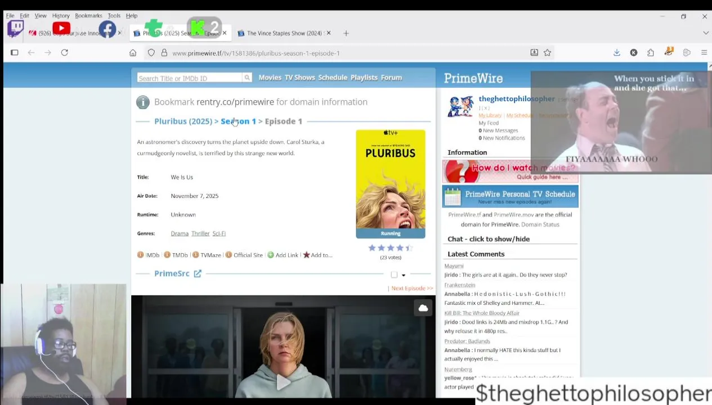The width and height of the screenshot is (712, 405).
Task: Open the Edit menu
Action: point(25,16)
